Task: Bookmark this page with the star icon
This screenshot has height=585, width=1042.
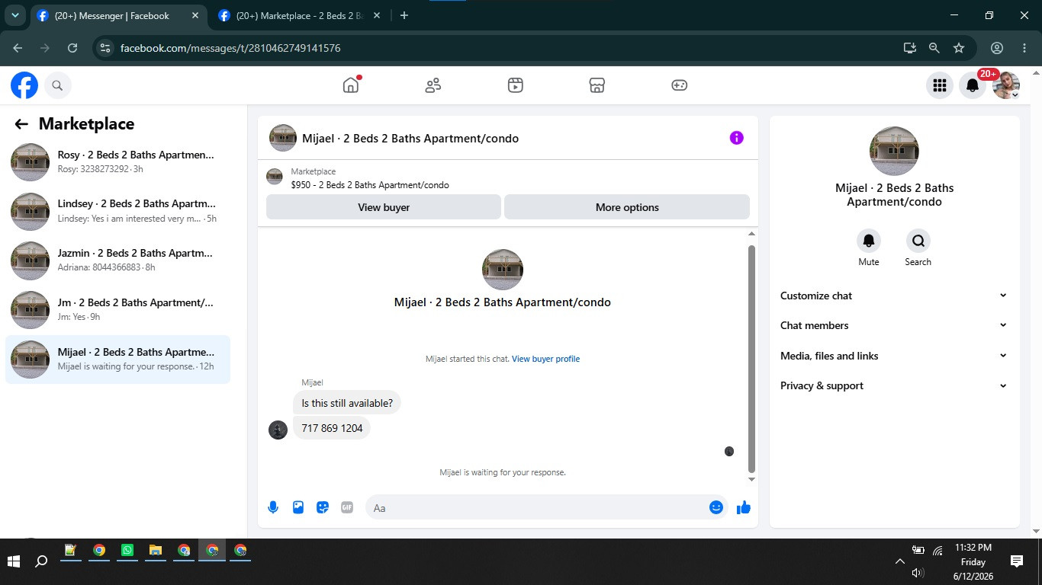Action: [959, 48]
